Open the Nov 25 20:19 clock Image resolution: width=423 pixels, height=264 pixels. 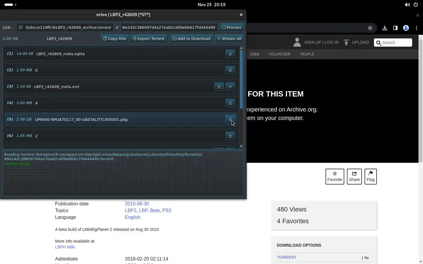[211, 5]
